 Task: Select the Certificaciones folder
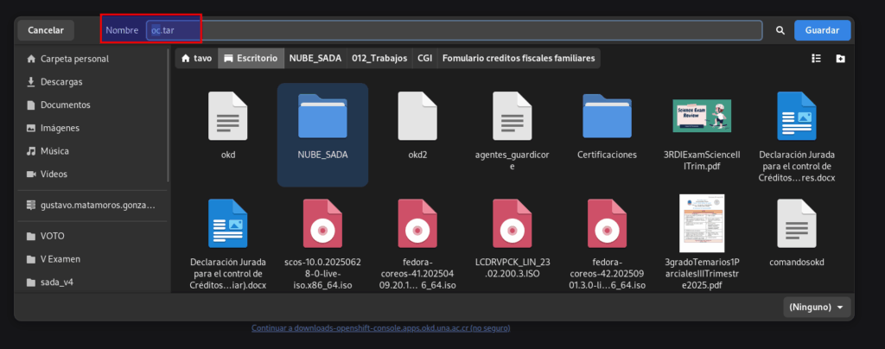pos(607,116)
